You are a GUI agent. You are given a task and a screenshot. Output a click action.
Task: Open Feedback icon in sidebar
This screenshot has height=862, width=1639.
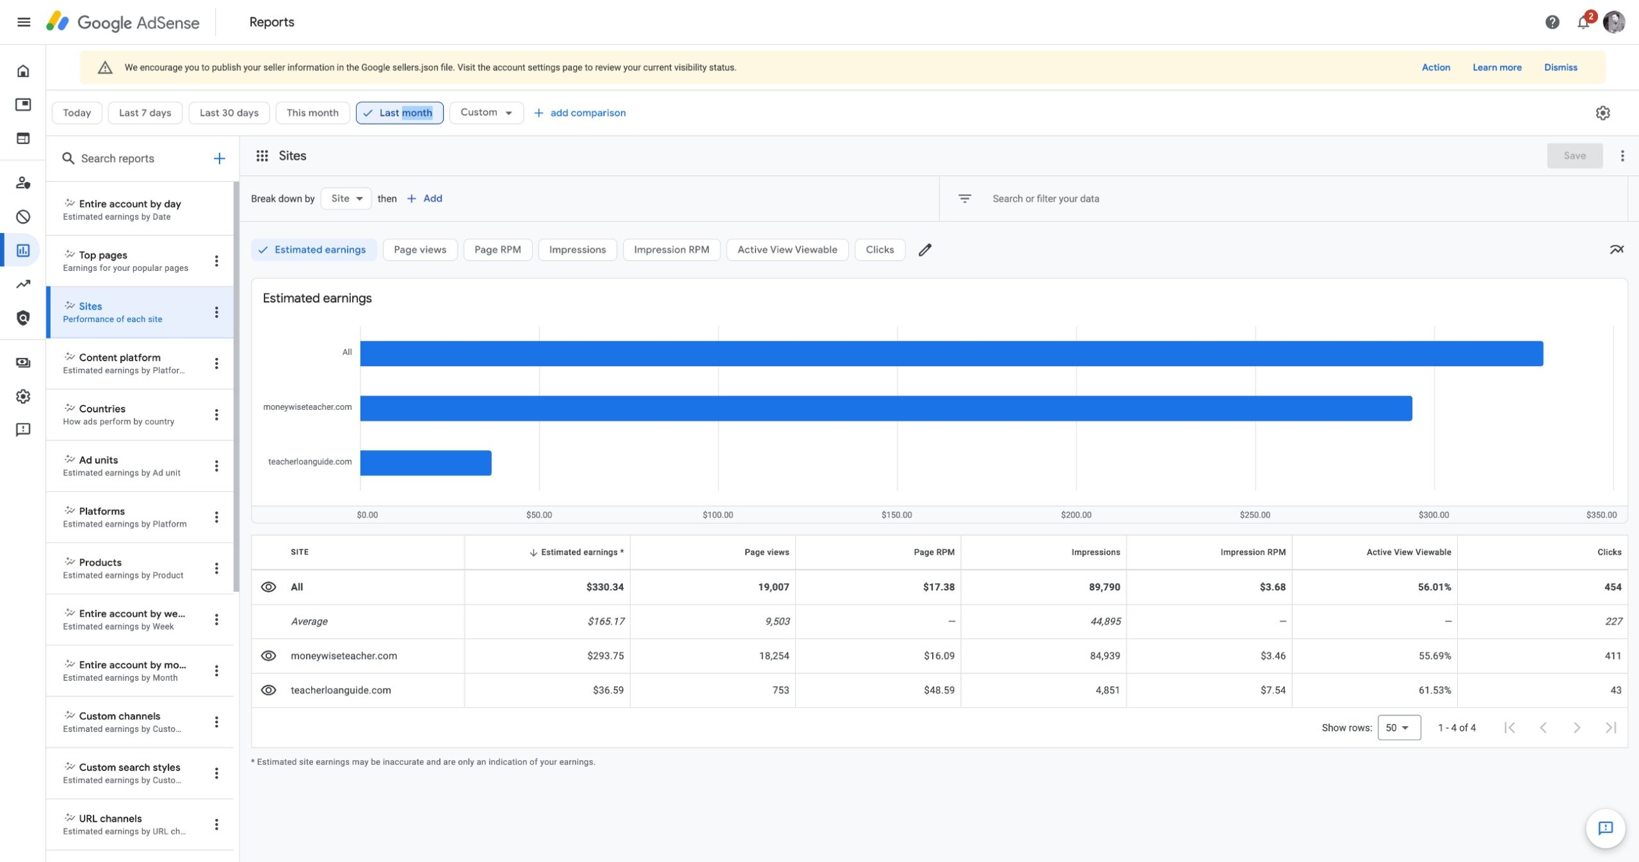(x=23, y=430)
